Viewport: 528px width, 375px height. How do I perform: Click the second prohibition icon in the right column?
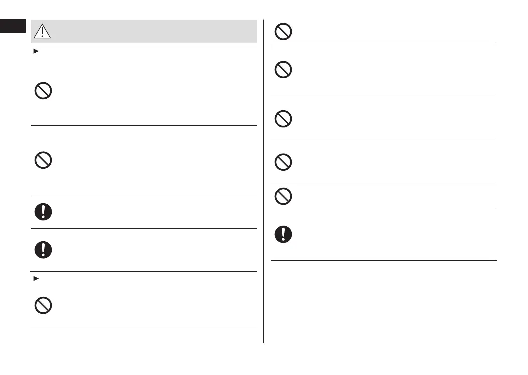pos(283,70)
